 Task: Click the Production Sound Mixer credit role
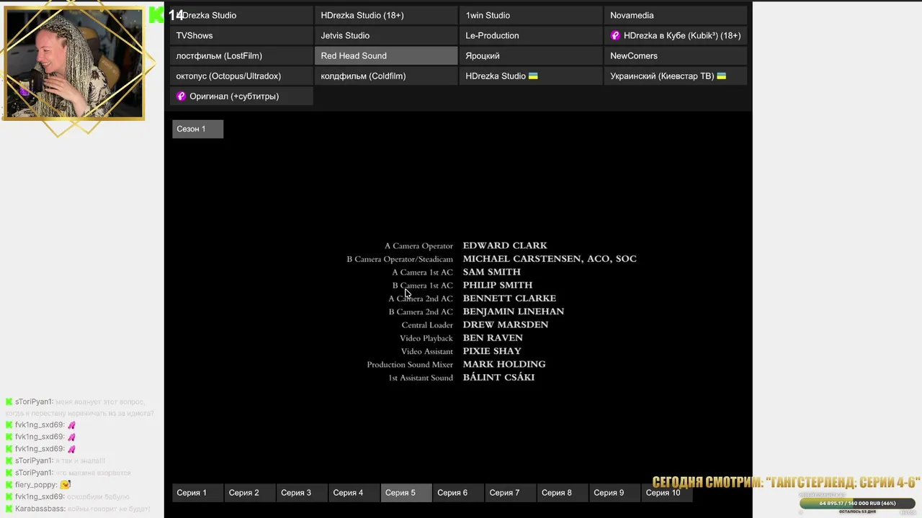410,365
